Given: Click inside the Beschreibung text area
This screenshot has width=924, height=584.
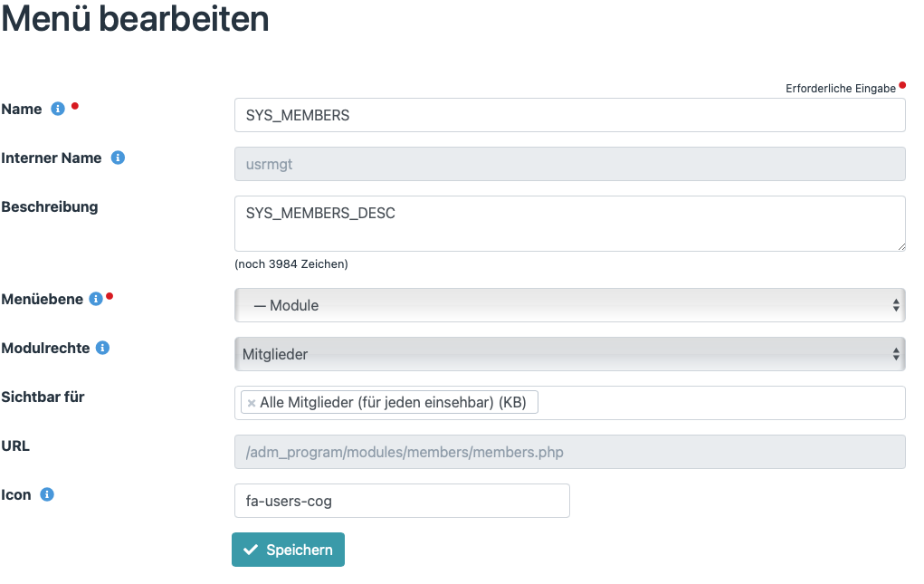Looking at the screenshot, I should tap(568, 223).
